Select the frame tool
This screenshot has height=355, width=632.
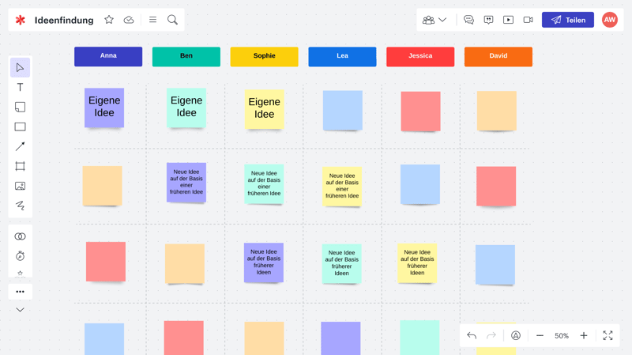[20, 166]
